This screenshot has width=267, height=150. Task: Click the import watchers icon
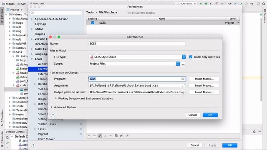click(x=121, y=136)
